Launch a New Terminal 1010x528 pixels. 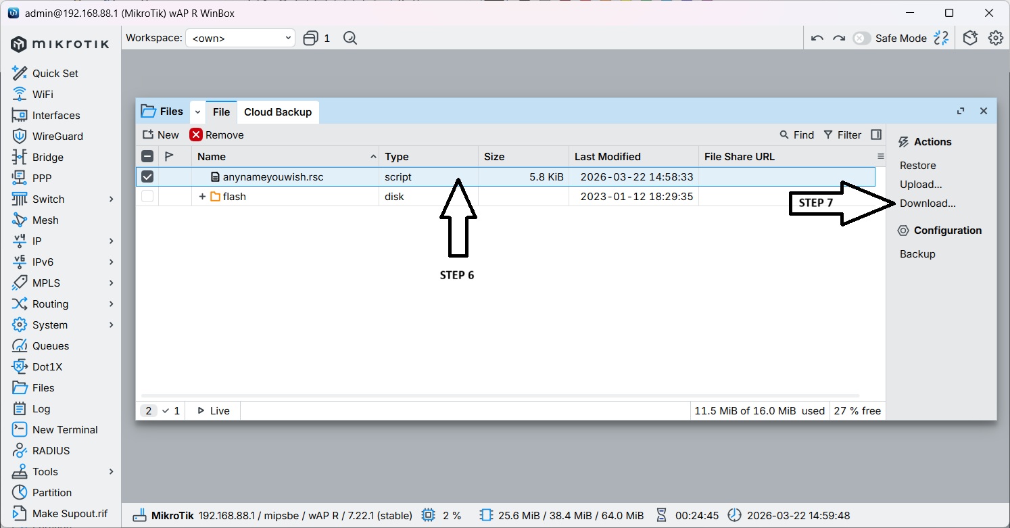point(64,429)
